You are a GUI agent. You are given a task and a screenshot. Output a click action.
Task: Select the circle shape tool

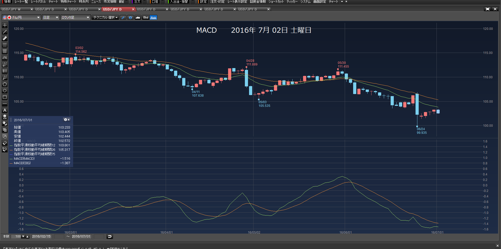click(x=5, y=91)
